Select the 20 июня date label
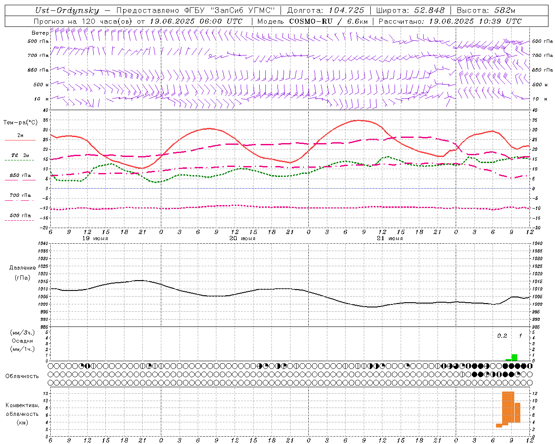The height and width of the screenshot is (444, 555). tap(242, 238)
